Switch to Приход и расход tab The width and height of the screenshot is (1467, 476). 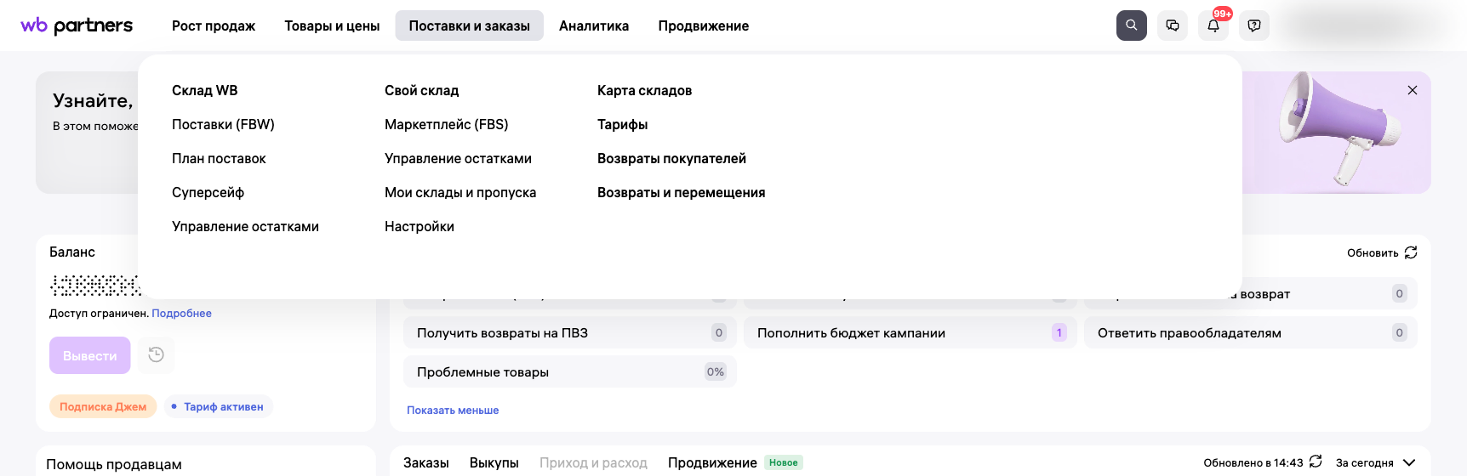click(593, 462)
